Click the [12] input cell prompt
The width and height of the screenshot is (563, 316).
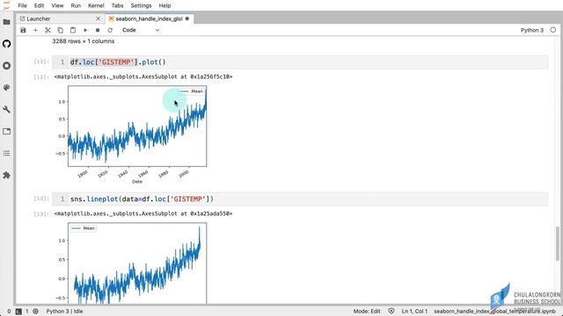[41, 61]
